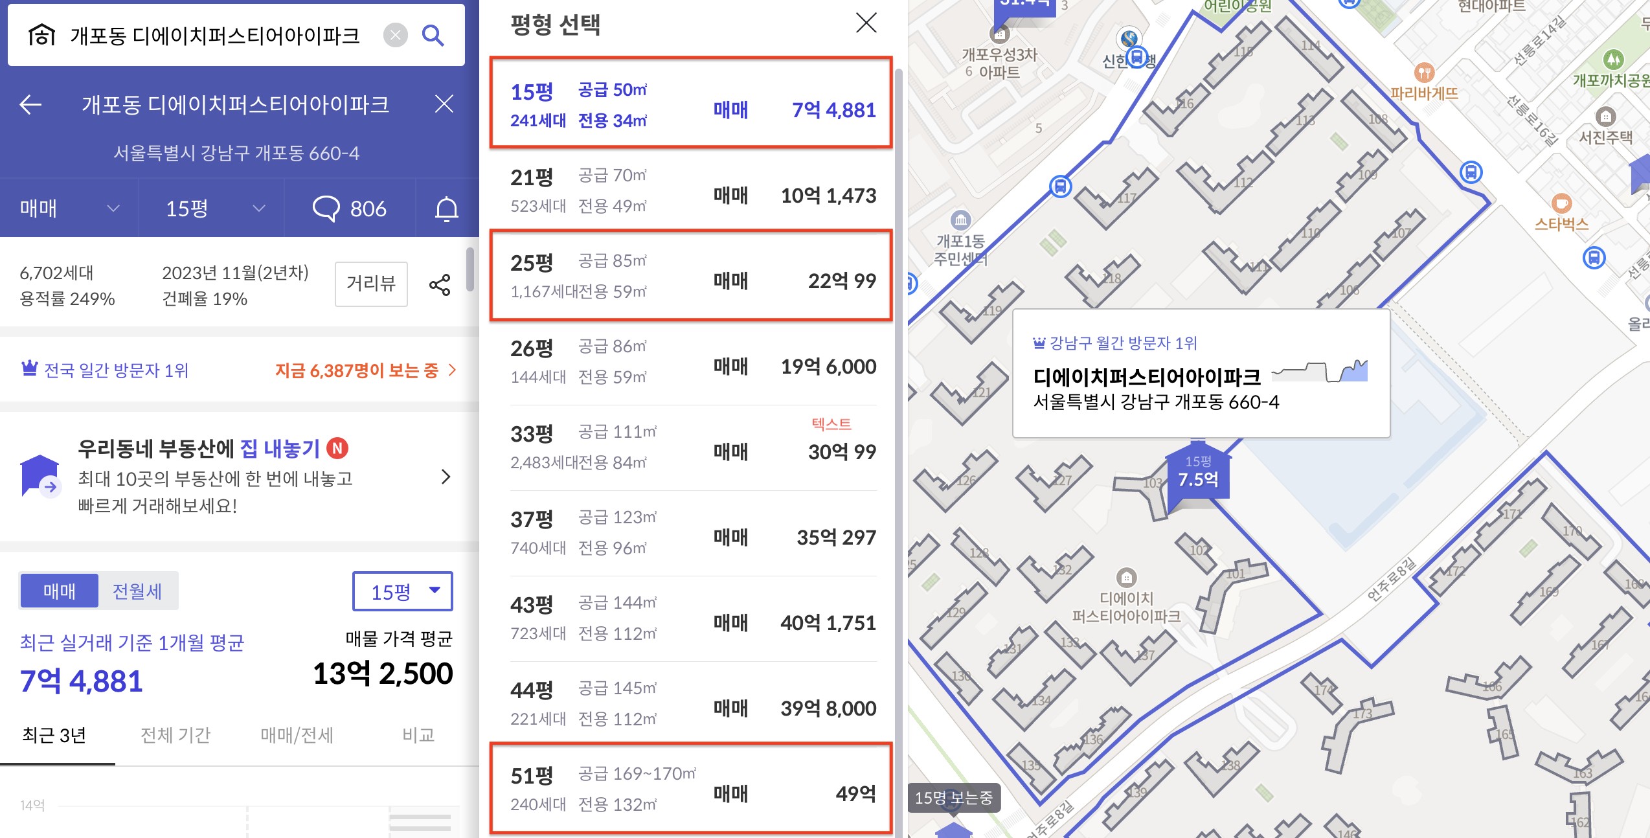The image size is (1650, 838).
Task: Click the search magnifier icon
Action: coord(433,35)
